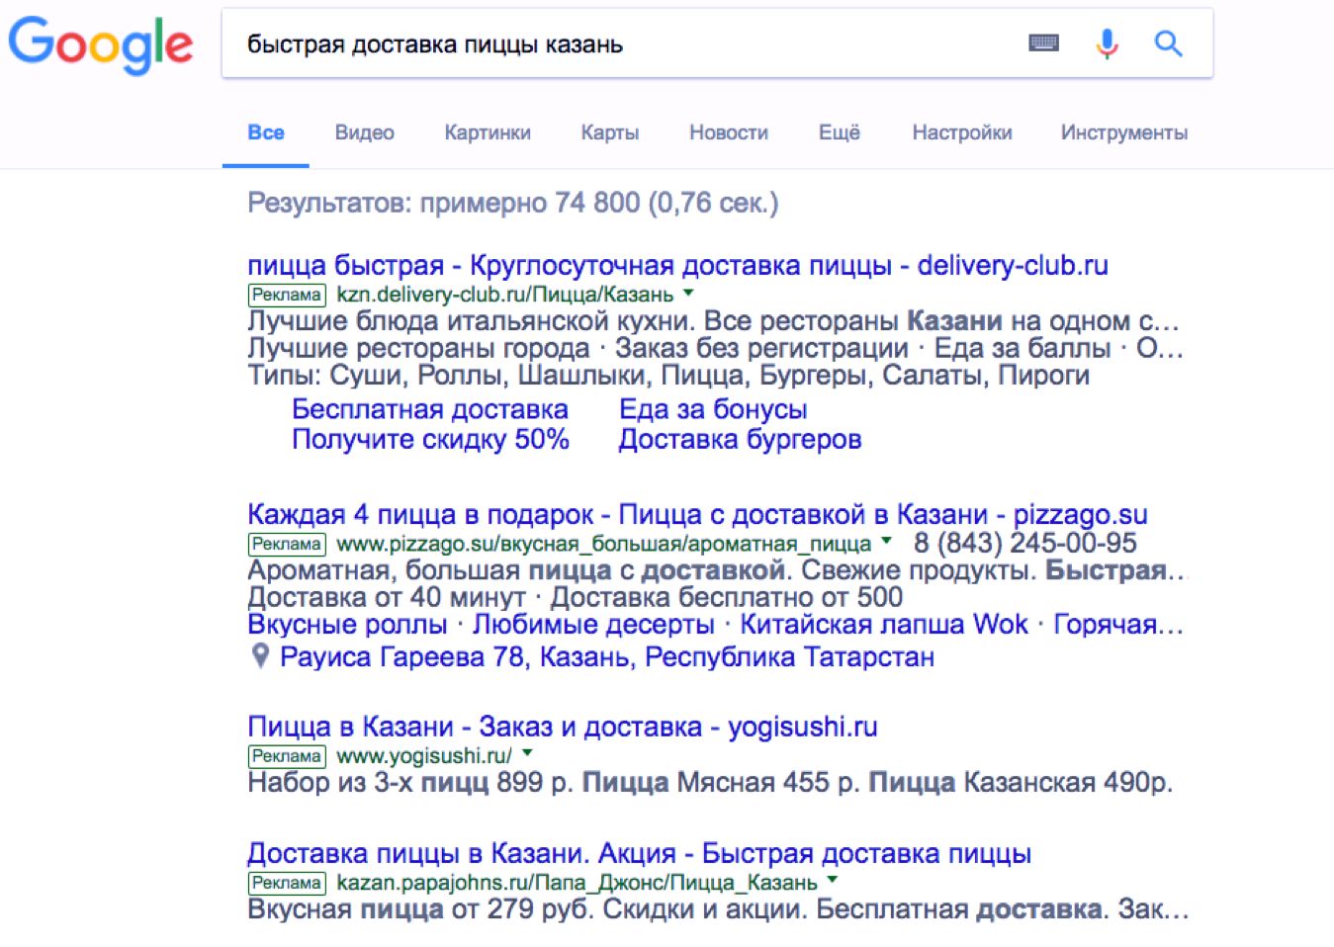
Task: Click the map pin icon near Рауиса Гареева
Action: click(260, 655)
